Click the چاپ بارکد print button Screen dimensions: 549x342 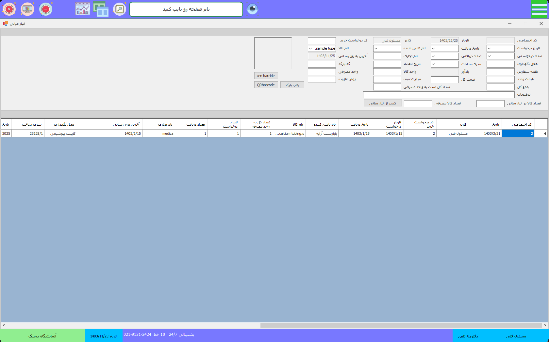(x=292, y=85)
